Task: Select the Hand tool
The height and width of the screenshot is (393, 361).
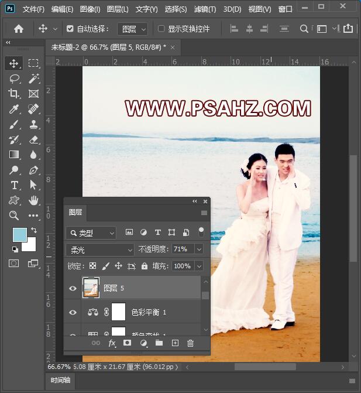Action: coord(33,200)
